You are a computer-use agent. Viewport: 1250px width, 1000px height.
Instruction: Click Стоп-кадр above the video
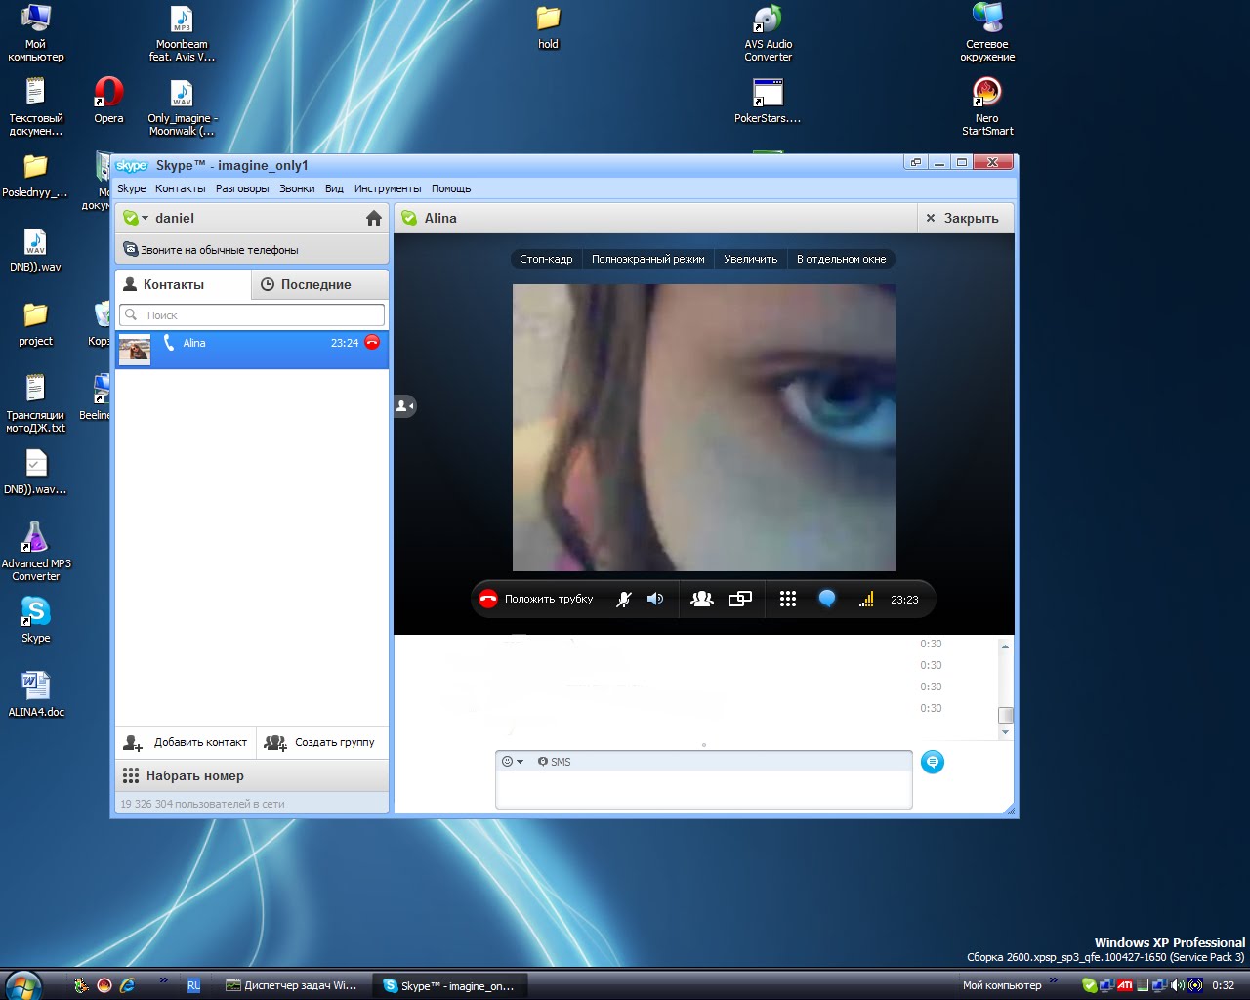pos(546,259)
